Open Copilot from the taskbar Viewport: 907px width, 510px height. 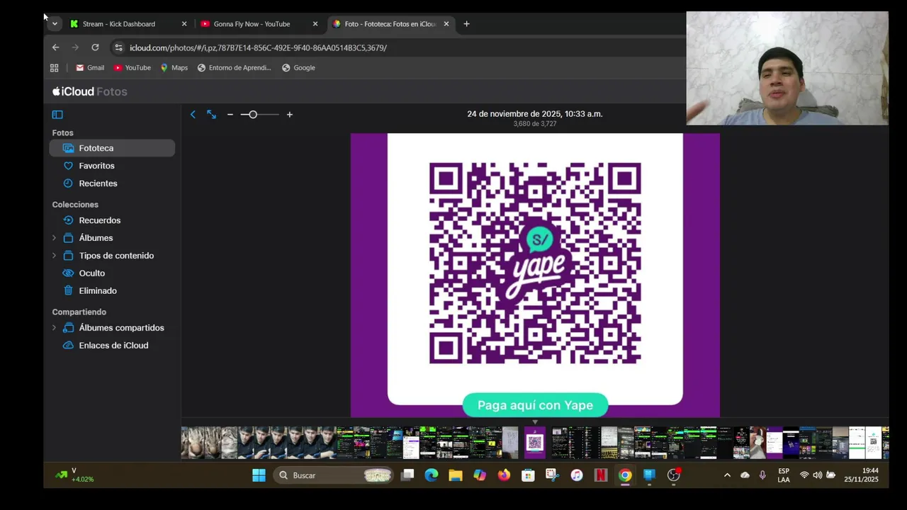(480, 475)
